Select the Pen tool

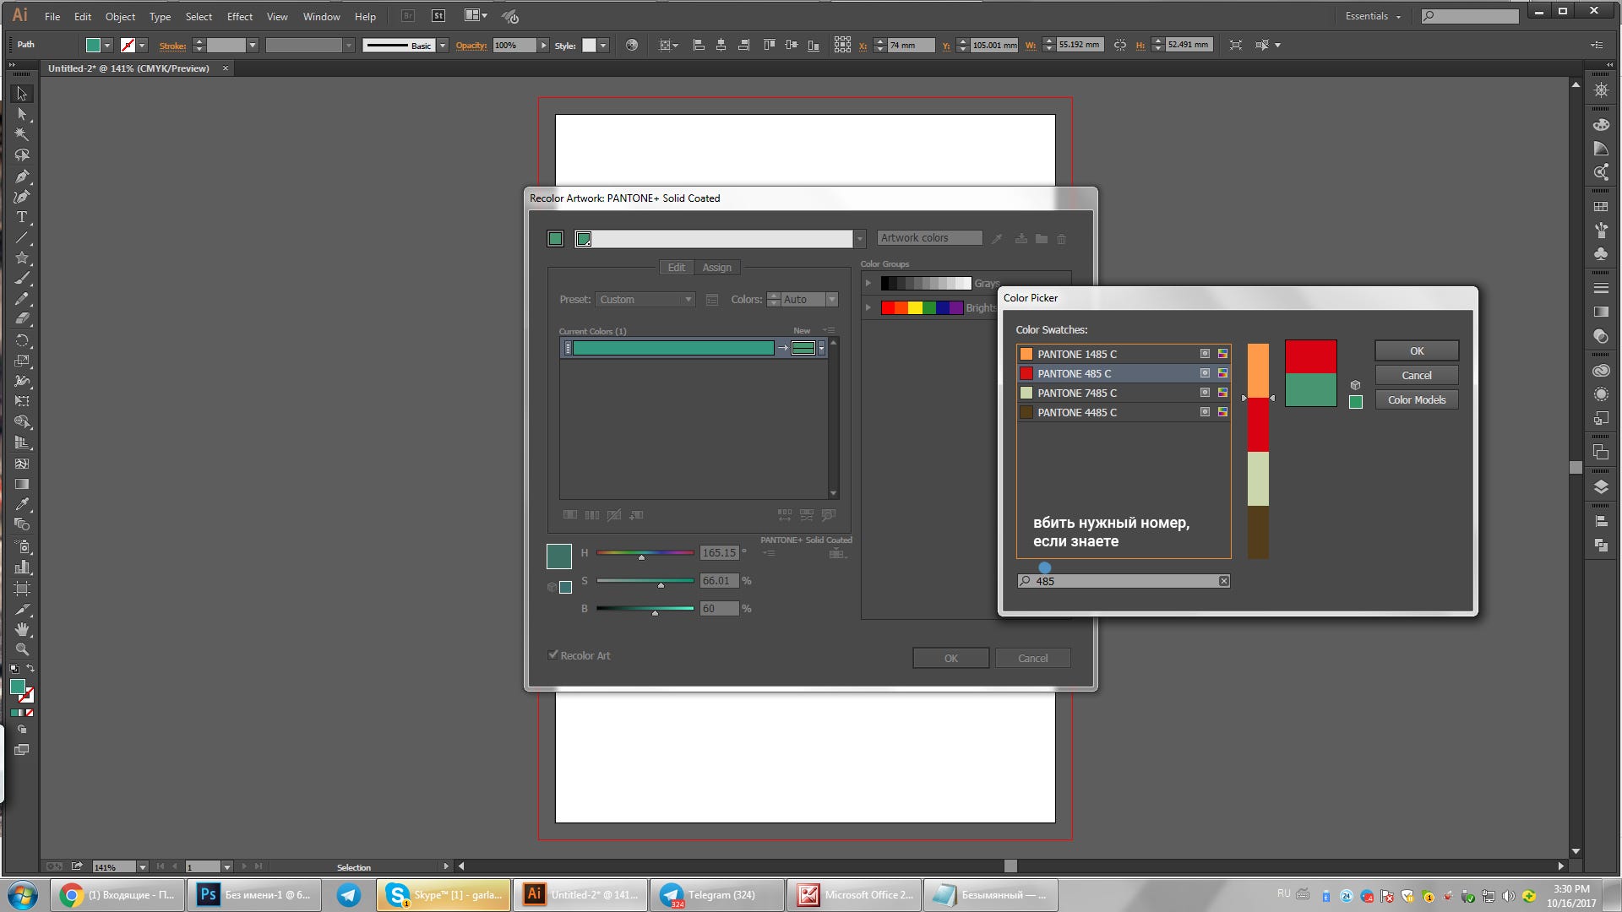click(x=22, y=176)
